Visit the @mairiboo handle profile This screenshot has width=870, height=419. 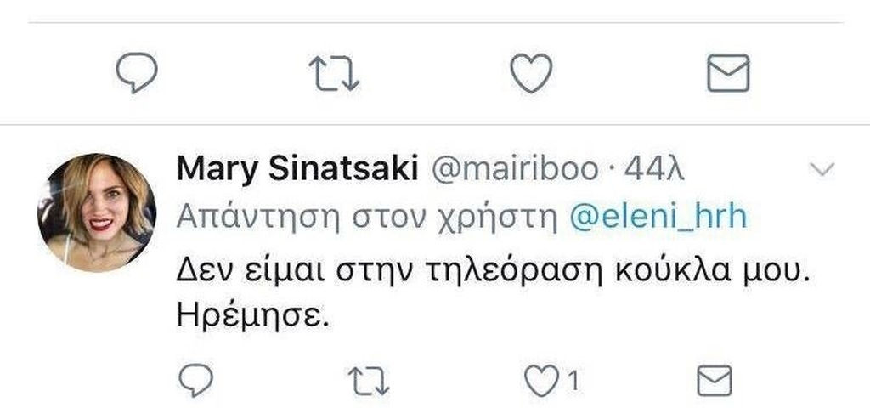pyautogui.click(x=517, y=169)
